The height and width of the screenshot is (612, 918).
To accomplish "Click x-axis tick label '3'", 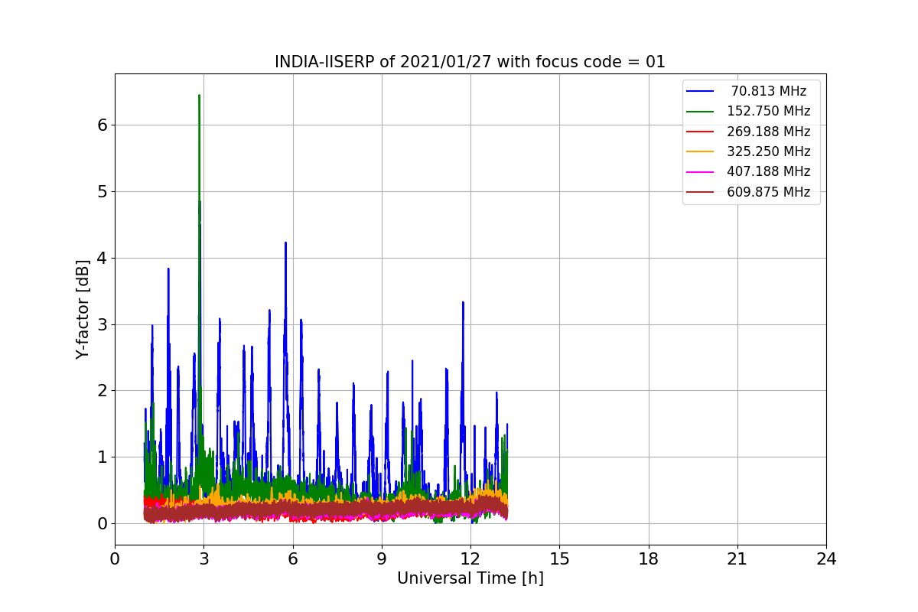I will tap(204, 558).
